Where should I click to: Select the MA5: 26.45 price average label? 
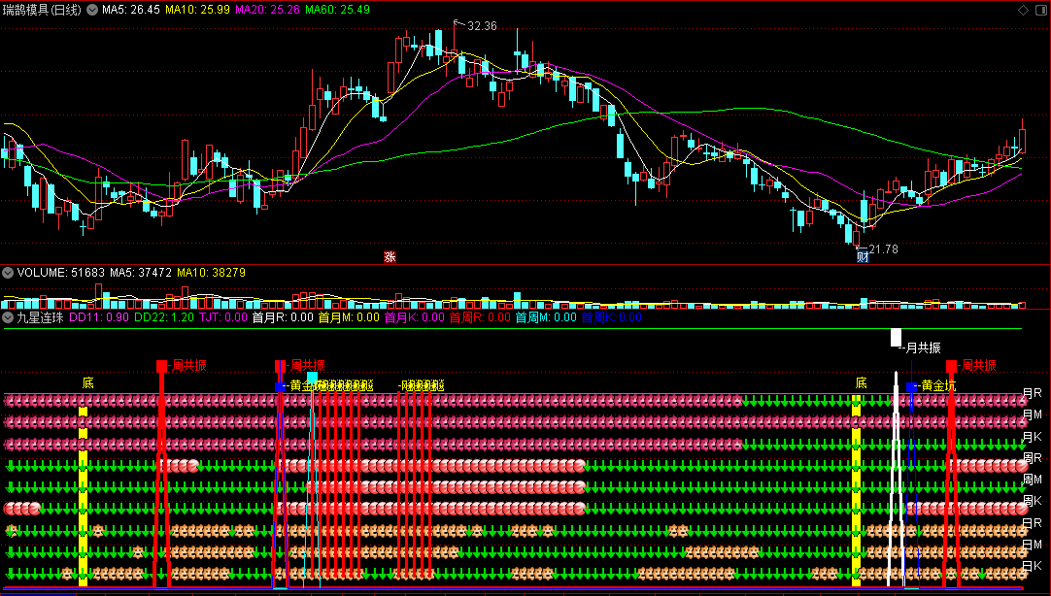click(x=131, y=10)
